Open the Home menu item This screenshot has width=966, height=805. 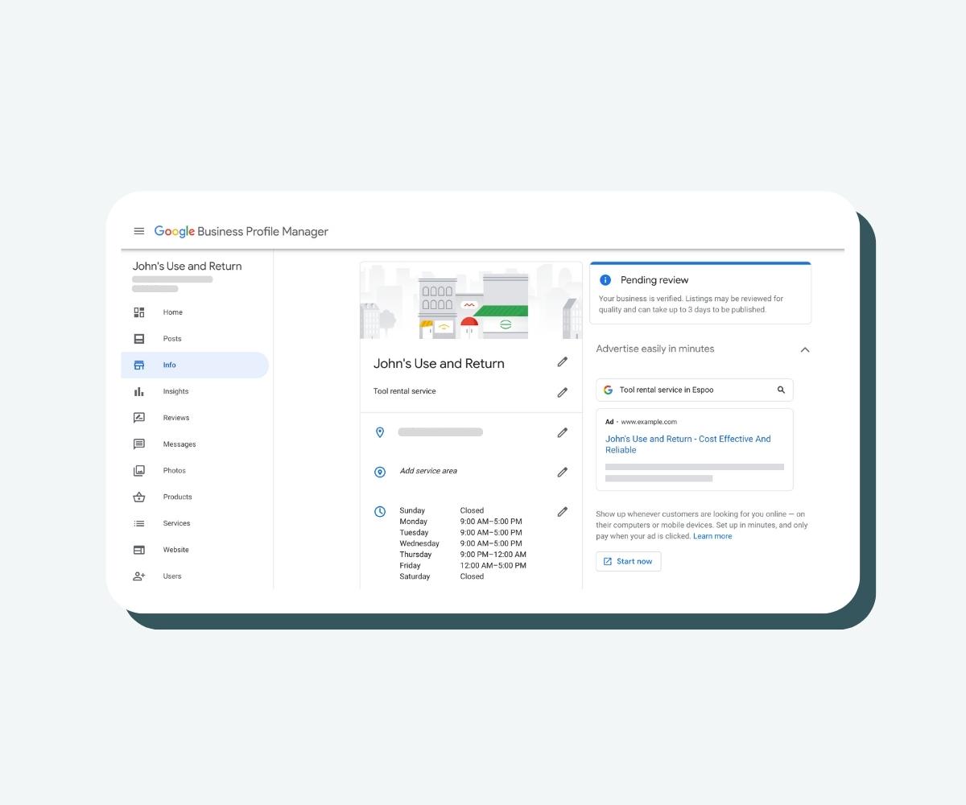[195, 312]
